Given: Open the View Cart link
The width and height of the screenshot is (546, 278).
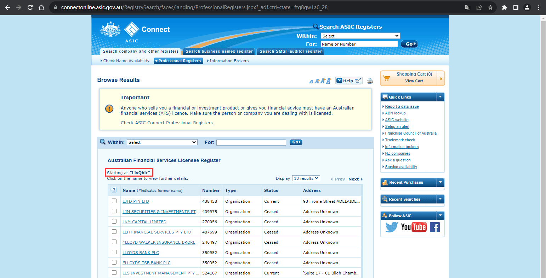Looking at the screenshot, I should point(414,81).
